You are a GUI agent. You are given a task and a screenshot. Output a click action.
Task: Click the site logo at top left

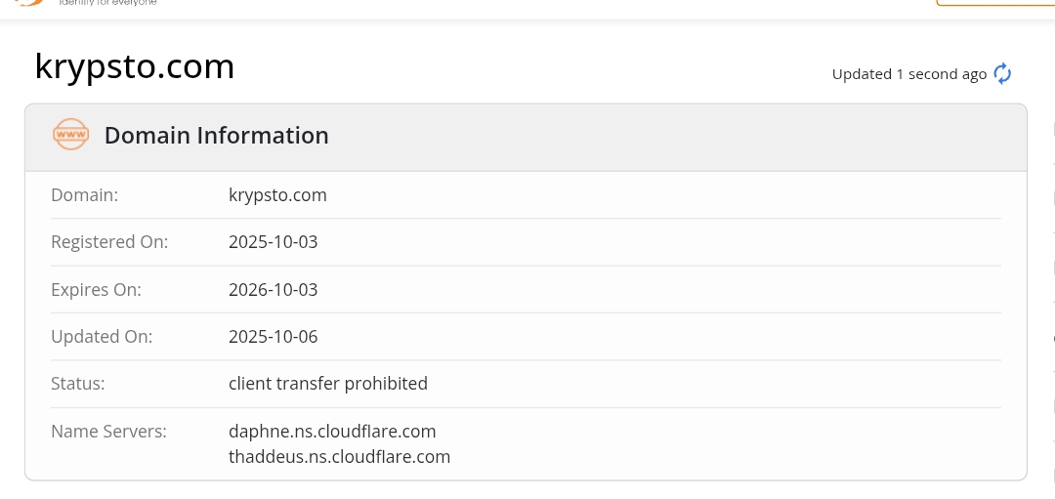tap(31, 3)
